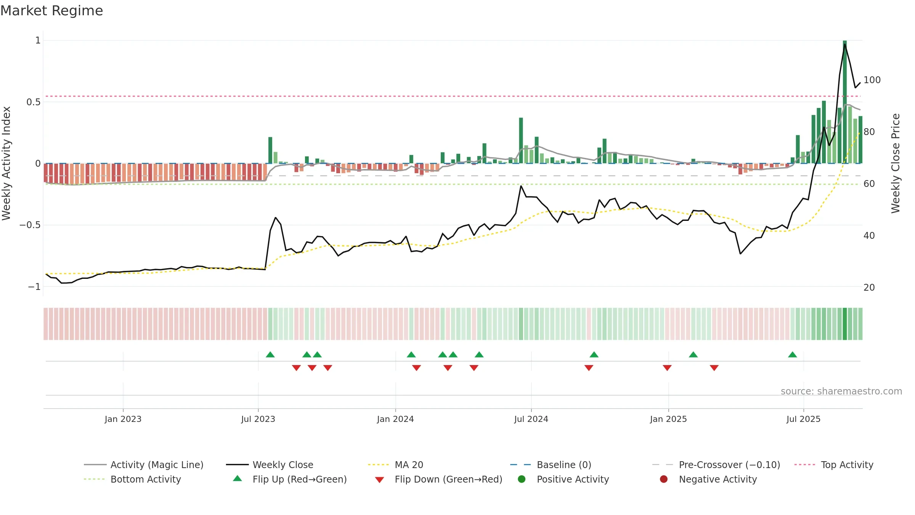This screenshot has width=915, height=515.
Task: Click the Negative Activity legend entry
Action: point(708,479)
